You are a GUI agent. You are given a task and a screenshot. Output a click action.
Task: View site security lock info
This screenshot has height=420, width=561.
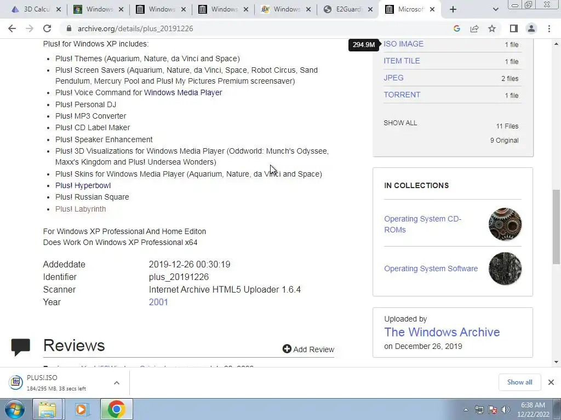(69, 28)
